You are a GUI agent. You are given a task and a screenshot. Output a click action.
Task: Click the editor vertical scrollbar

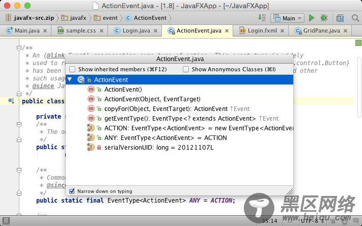(359, 88)
